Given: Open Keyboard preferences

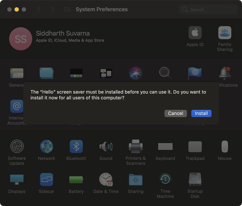Looking at the screenshot, I should coord(165,146).
